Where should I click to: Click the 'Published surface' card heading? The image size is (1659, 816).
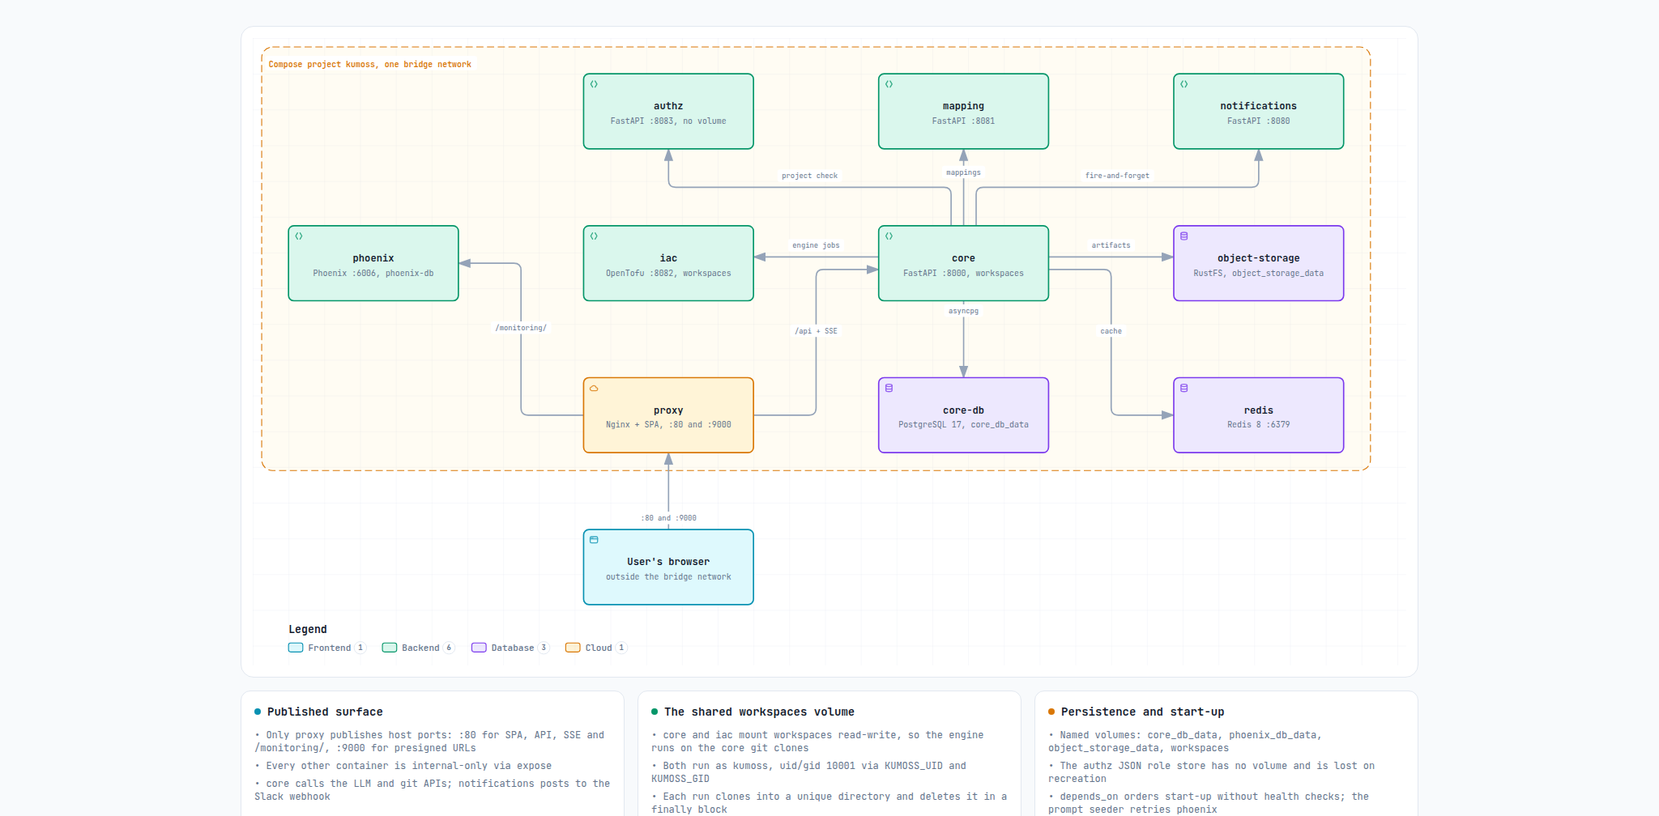click(325, 712)
